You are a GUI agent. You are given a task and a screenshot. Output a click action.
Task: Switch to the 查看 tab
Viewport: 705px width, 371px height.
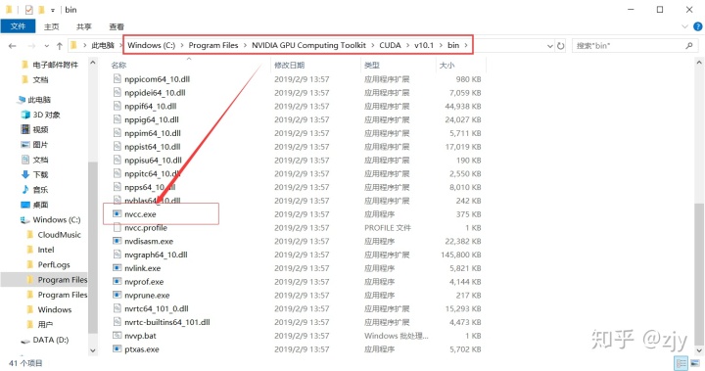point(117,27)
